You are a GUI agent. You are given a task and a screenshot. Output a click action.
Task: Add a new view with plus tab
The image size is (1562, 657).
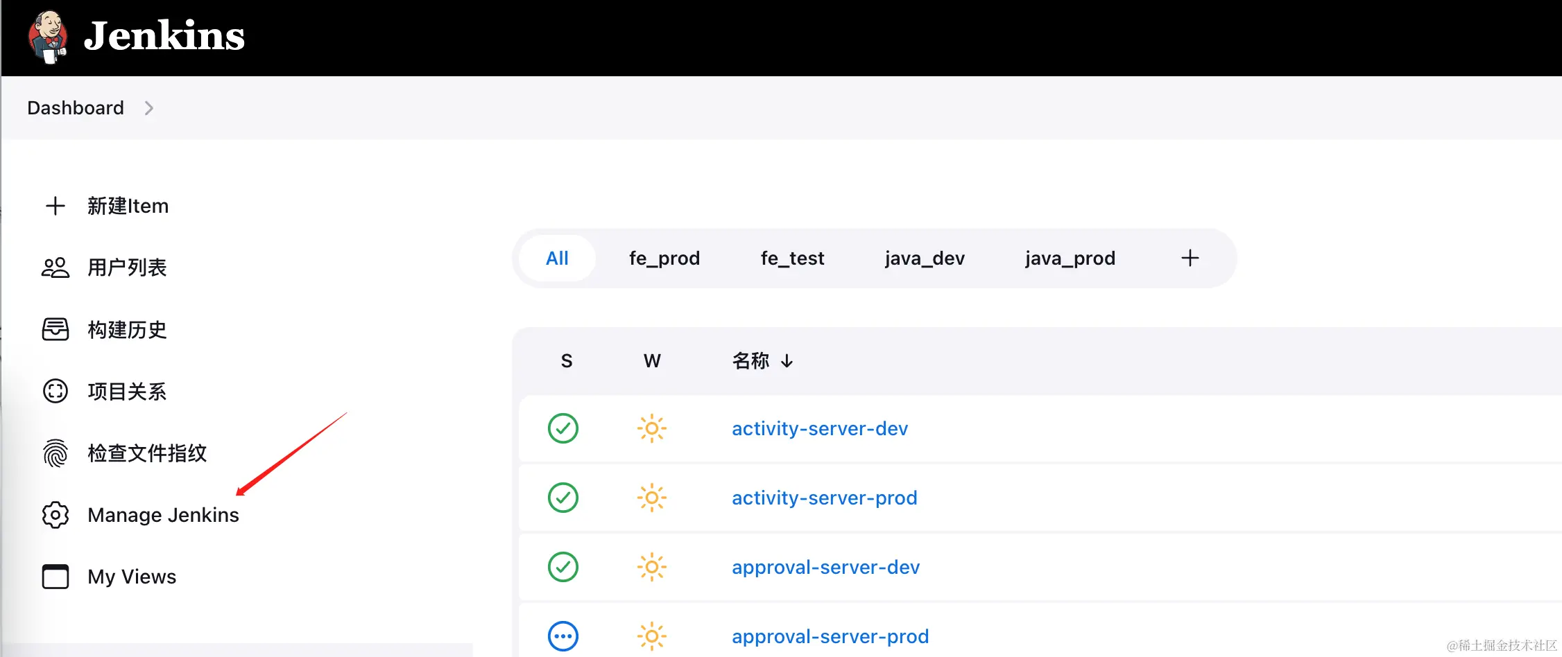tap(1190, 259)
